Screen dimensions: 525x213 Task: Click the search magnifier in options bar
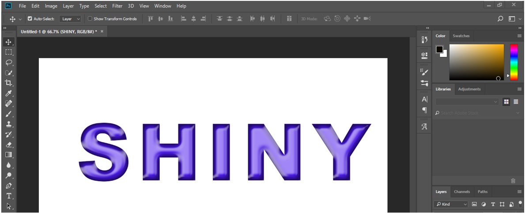click(500, 19)
